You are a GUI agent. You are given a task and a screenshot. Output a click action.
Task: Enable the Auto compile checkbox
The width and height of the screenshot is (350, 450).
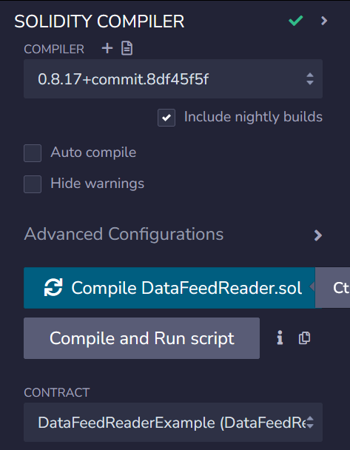click(x=33, y=153)
